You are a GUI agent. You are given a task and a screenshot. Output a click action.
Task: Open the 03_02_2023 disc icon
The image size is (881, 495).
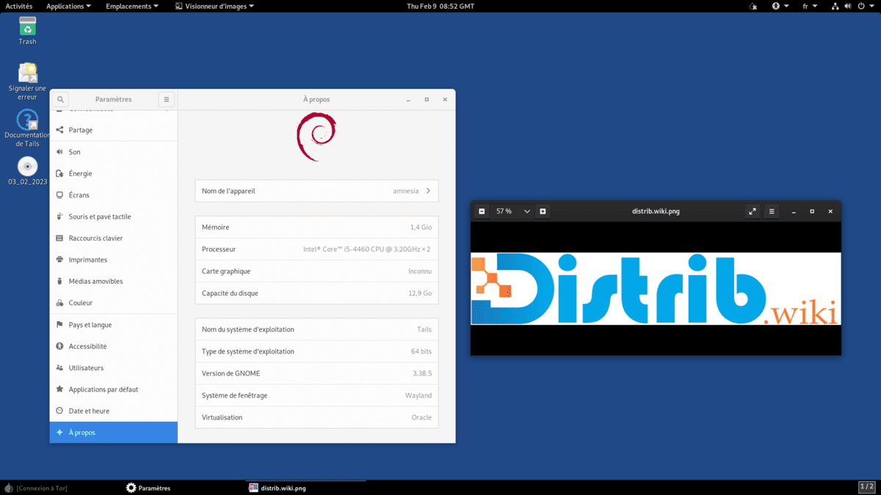pos(27,171)
